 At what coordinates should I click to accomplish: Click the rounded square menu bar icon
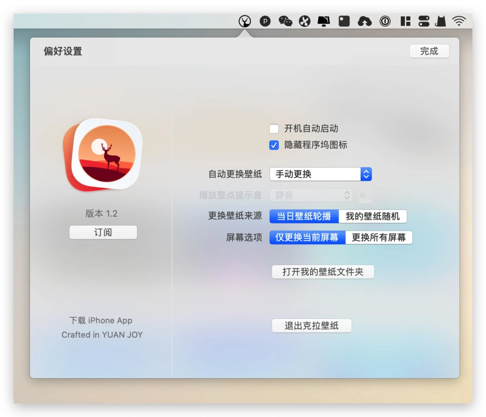[344, 21]
